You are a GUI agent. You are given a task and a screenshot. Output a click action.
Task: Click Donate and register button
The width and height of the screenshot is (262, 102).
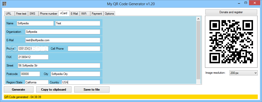pos(231,12)
